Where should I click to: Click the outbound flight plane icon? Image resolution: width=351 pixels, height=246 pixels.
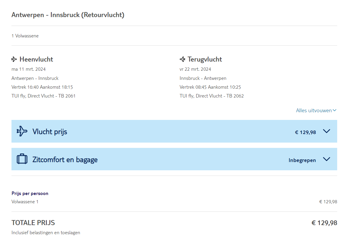pos(14,60)
